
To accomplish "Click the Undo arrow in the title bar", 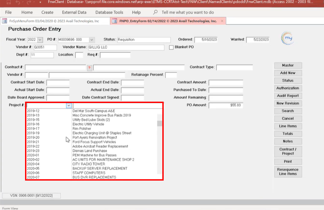I will [x=17, y=3].
